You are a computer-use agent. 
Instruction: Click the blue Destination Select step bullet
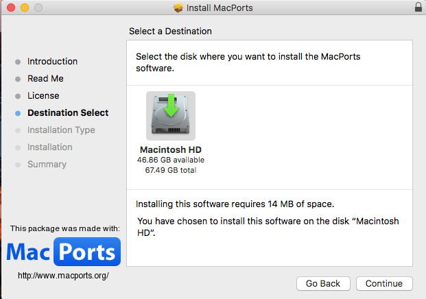click(18, 113)
